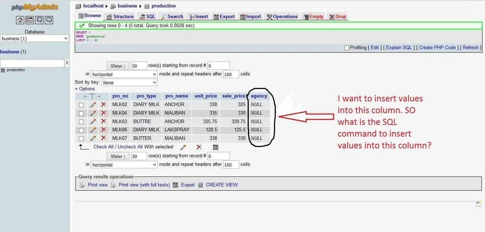
Task: Tick checkbox for MLK04 row
Action: click(81, 114)
